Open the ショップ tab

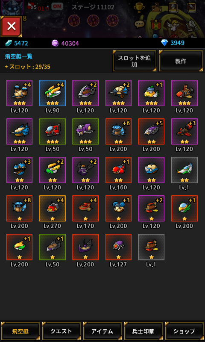[184, 331]
